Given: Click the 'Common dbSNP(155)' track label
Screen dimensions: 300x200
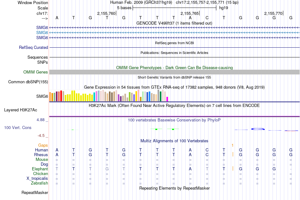Looking at the screenshot, I should [28, 82].
